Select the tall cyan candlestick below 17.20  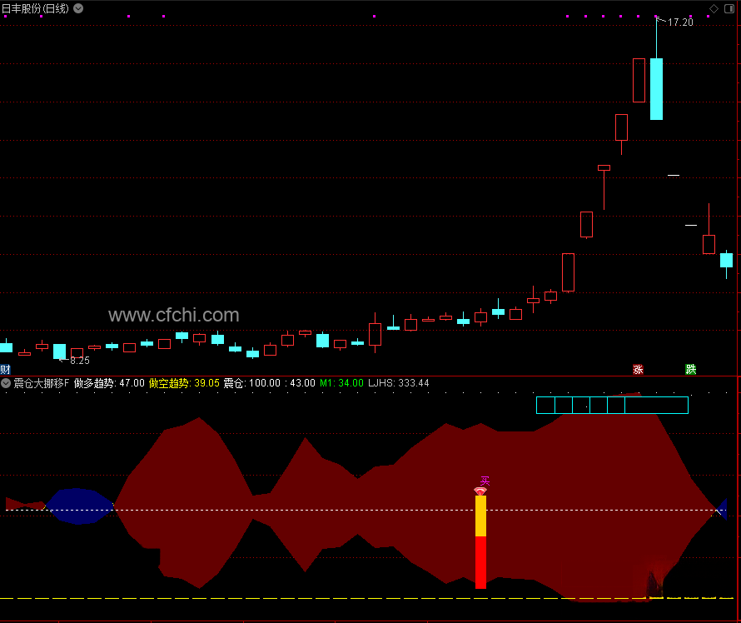pyautogui.click(x=656, y=89)
